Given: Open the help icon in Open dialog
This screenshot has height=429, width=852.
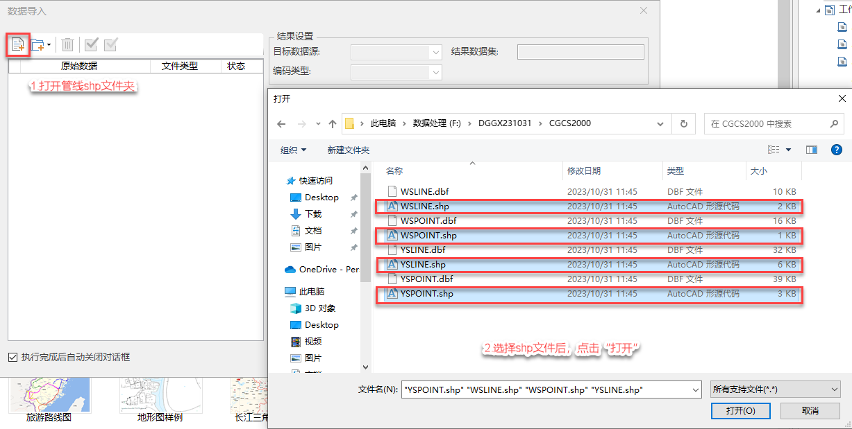Looking at the screenshot, I should (x=837, y=150).
